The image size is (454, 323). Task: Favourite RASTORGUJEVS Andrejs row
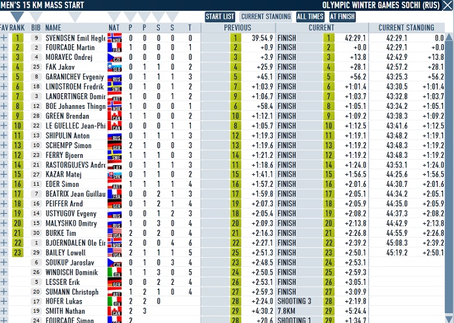click(4, 165)
